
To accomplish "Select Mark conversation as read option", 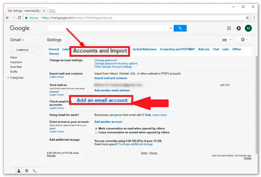I will point(96,129).
